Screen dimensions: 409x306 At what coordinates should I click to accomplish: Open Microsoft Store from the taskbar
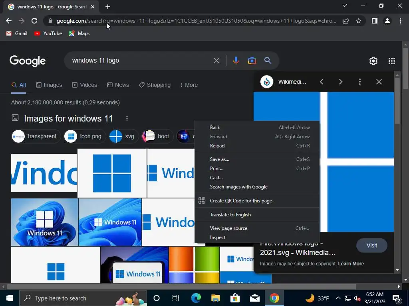tap(235, 298)
